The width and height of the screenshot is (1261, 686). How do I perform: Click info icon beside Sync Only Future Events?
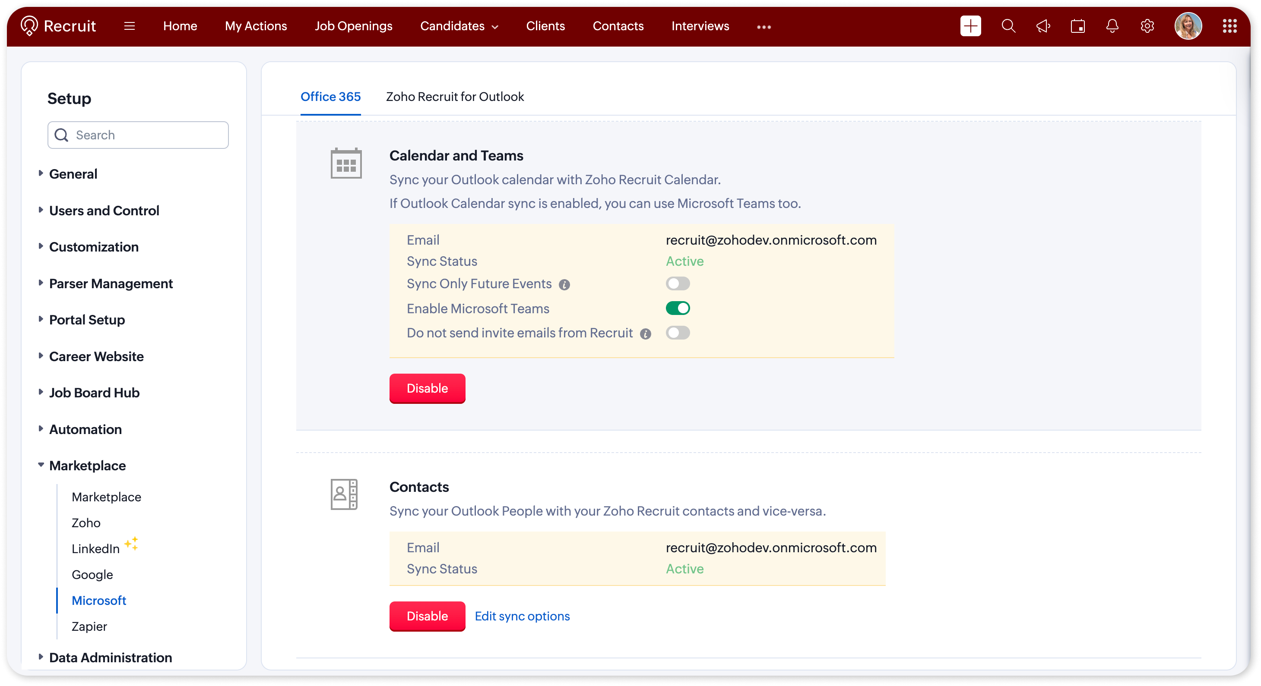tap(564, 285)
